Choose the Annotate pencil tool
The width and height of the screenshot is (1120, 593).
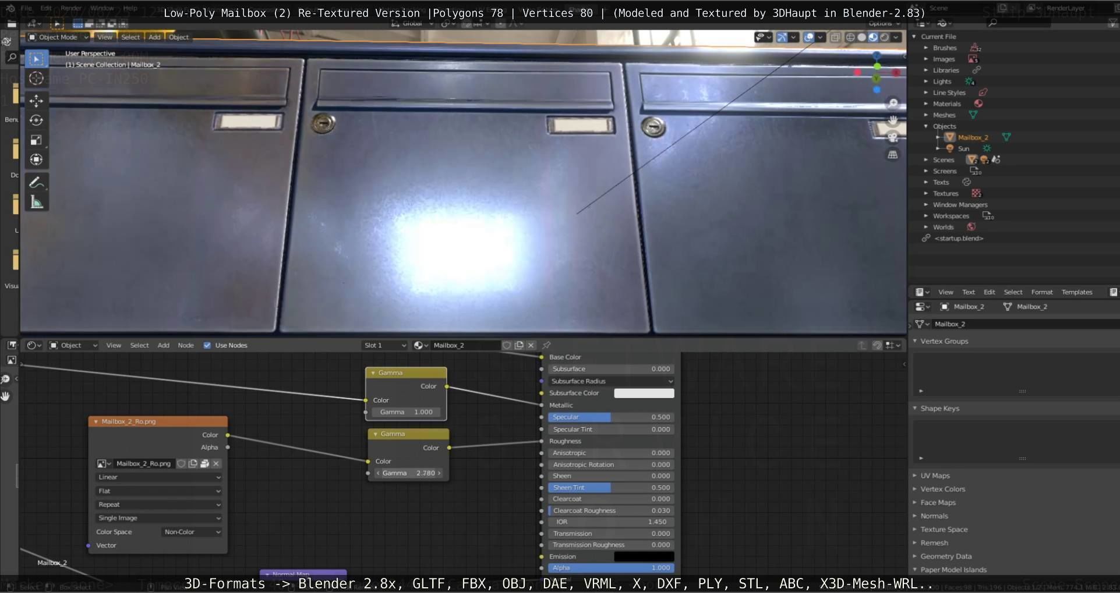pyautogui.click(x=36, y=183)
